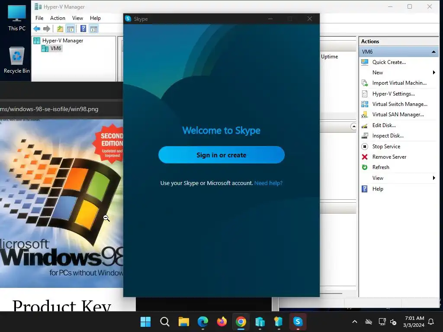Click the muted volume tray icon
Image resolution: width=443 pixels, height=332 pixels.
click(393, 322)
